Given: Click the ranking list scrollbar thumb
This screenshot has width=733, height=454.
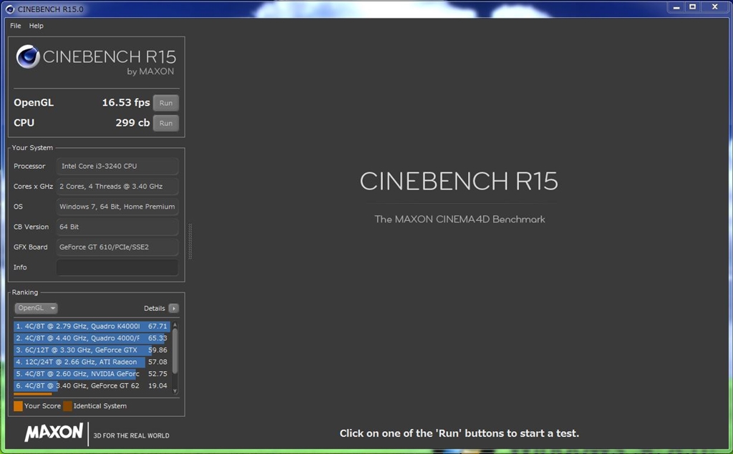Looking at the screenshot, I should [x=175, y=351].
